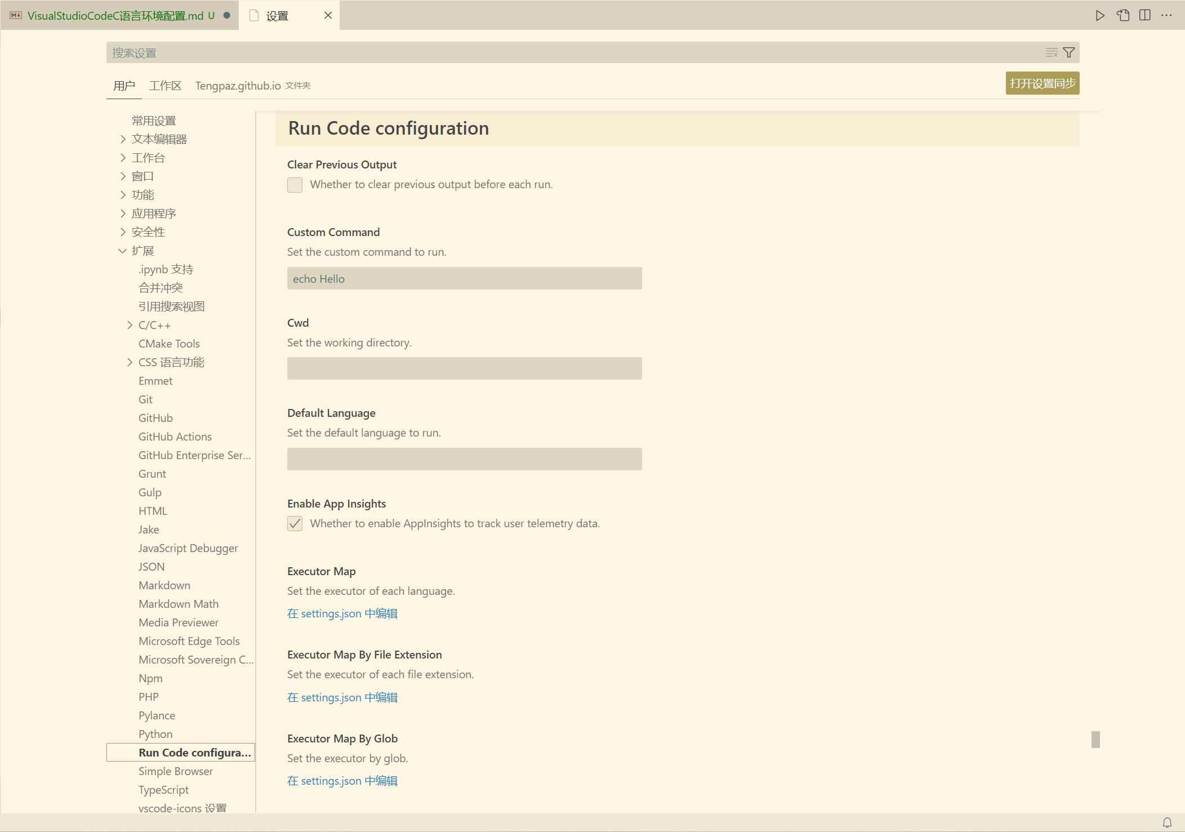Split the editor with the split icon
The height and width of the screenshot is (832, 1185).
tap(1144, 15)
